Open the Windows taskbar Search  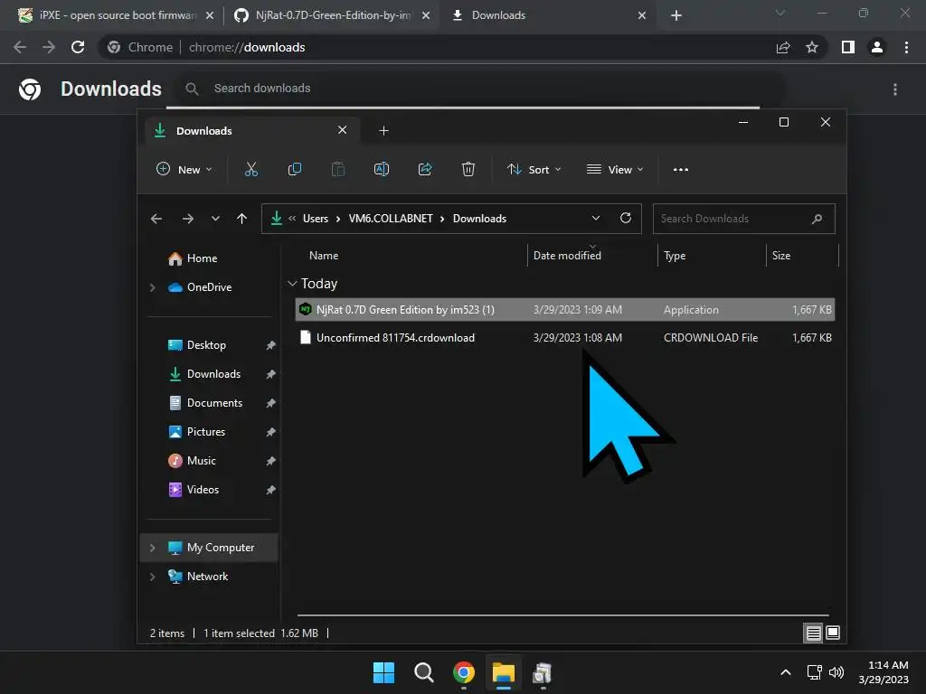click(x=423, y=672)
